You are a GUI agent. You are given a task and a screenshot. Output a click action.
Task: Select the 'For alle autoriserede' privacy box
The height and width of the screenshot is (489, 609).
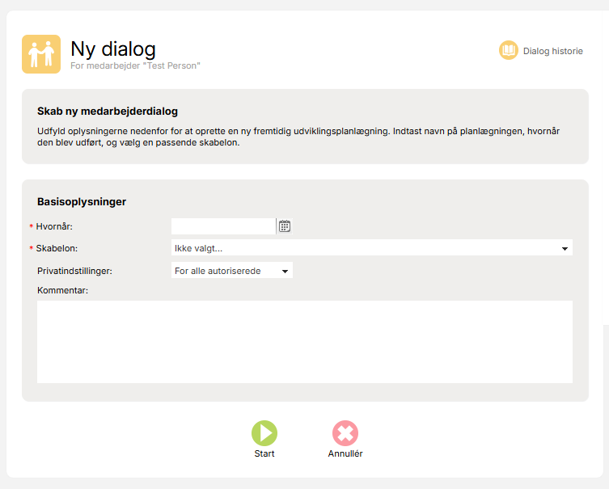[232, 271]
